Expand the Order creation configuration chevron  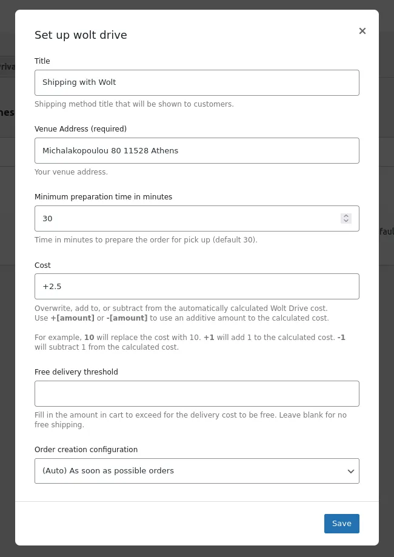[350, 471]
